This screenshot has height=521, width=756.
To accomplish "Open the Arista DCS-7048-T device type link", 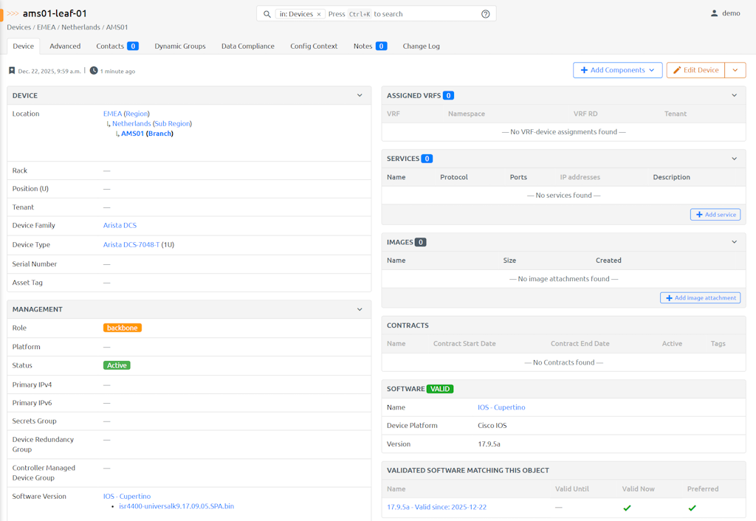I will (131, 244).
